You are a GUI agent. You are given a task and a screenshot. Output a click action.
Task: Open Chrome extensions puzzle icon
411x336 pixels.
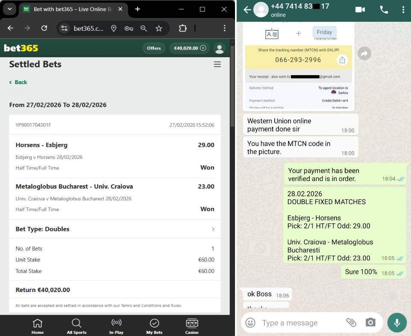[x=183, y=28]
